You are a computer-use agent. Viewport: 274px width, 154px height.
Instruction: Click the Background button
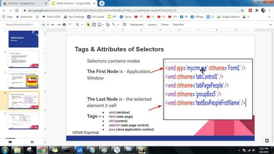(x=137, y=25)
